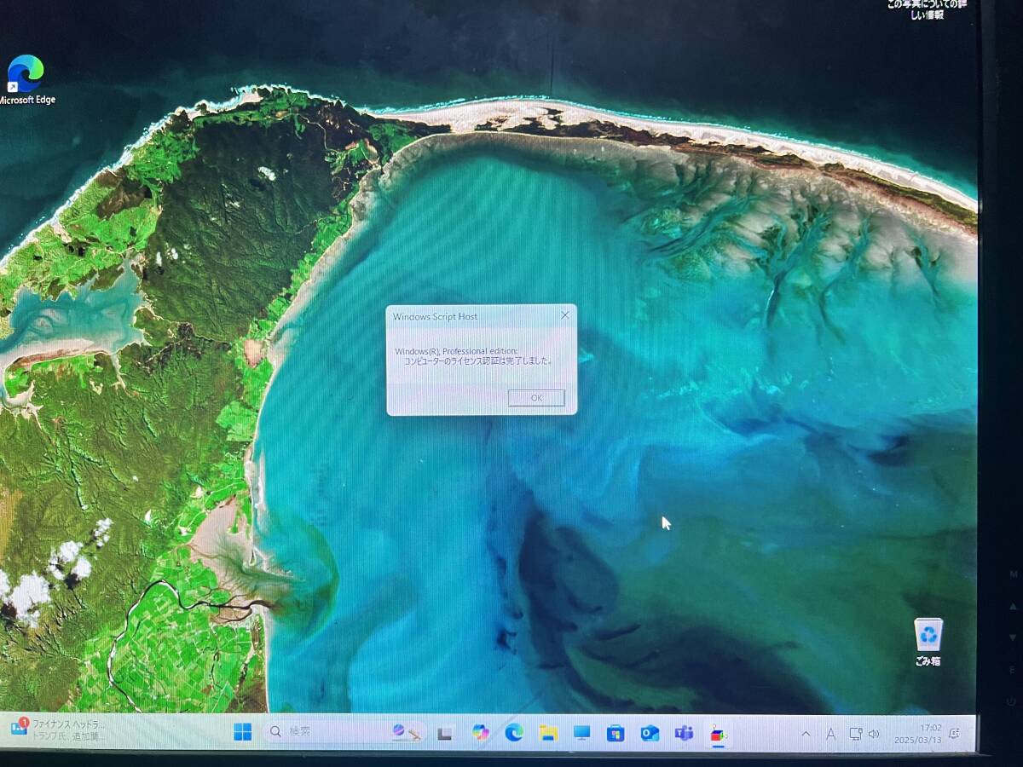The width and height of the screenshot is (1023, 767).
Task: Open the Recycle Bin (ごみ箱) icon
Action: (928, 641)
